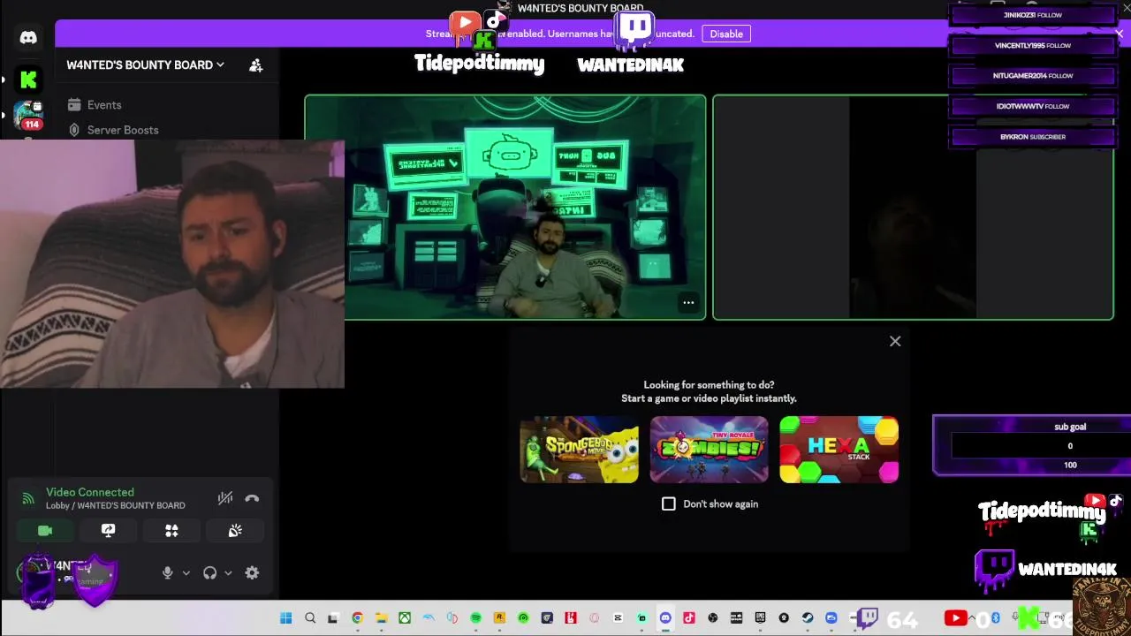This screenshot has height=636, width=1131.
Task: Open TikTok app from taskbar
Action: point(689,618)
